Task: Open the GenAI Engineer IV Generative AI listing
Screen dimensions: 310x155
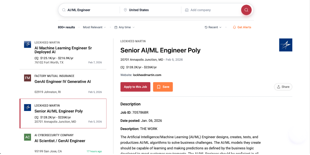Action: coord(63,82)
